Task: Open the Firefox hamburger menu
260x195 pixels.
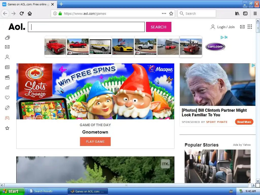Action: [x=255, y=13]
